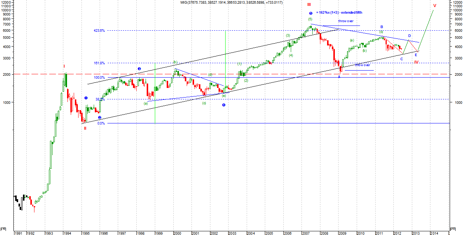Click the 1994 year on time axis

click(x=67, y=233)
